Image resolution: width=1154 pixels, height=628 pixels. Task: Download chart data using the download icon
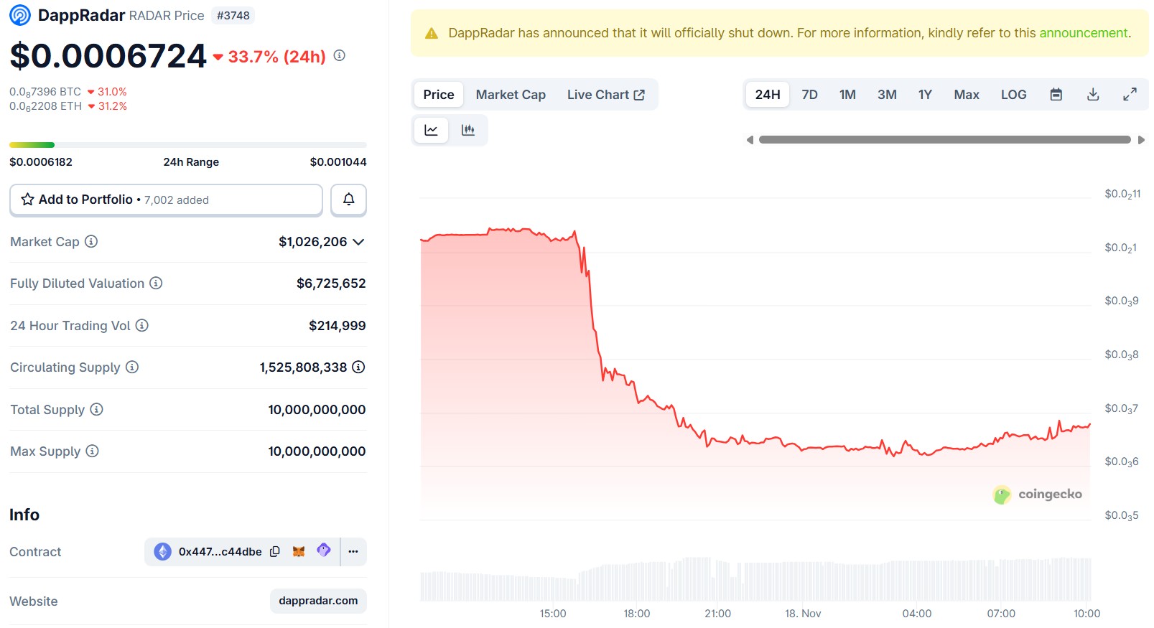tap(1093, 95)
